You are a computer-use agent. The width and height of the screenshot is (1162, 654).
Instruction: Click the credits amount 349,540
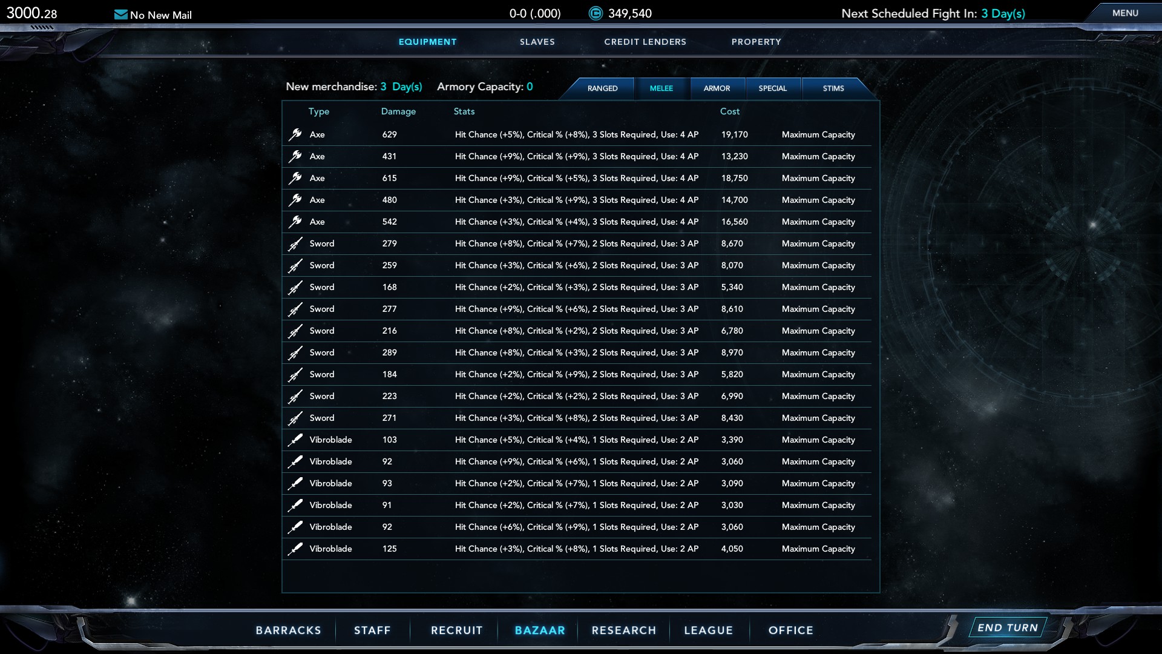pos(630,13)
